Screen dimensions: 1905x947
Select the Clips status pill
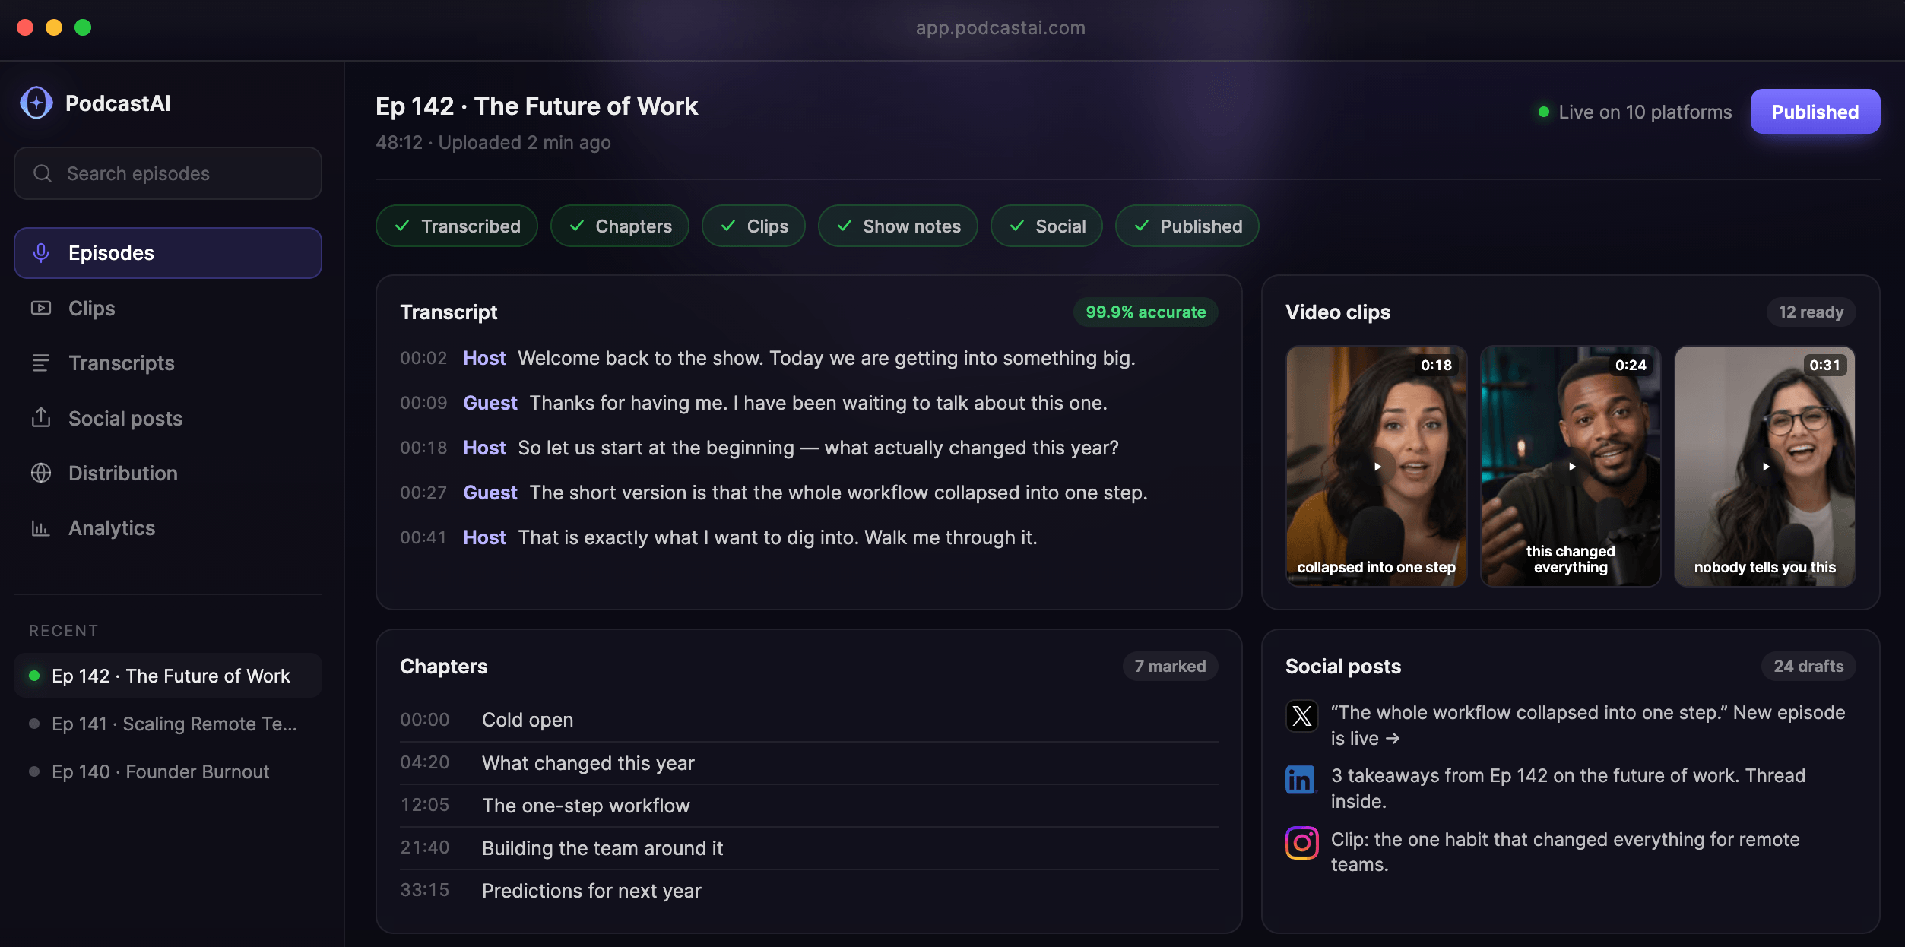coord(753,226)
